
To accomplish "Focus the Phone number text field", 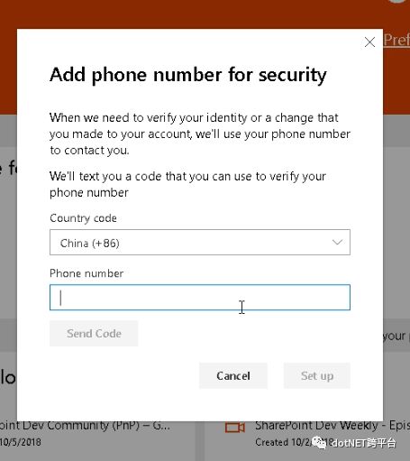I will [200, 298].
